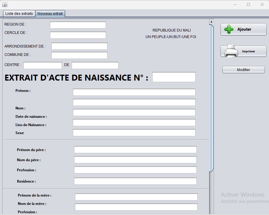Click the birth certificate number field
This screenshot has width=269, height=215.
click(x=174, y=77)
